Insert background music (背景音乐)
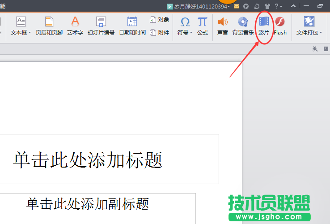330x224 pixels. 243,26
